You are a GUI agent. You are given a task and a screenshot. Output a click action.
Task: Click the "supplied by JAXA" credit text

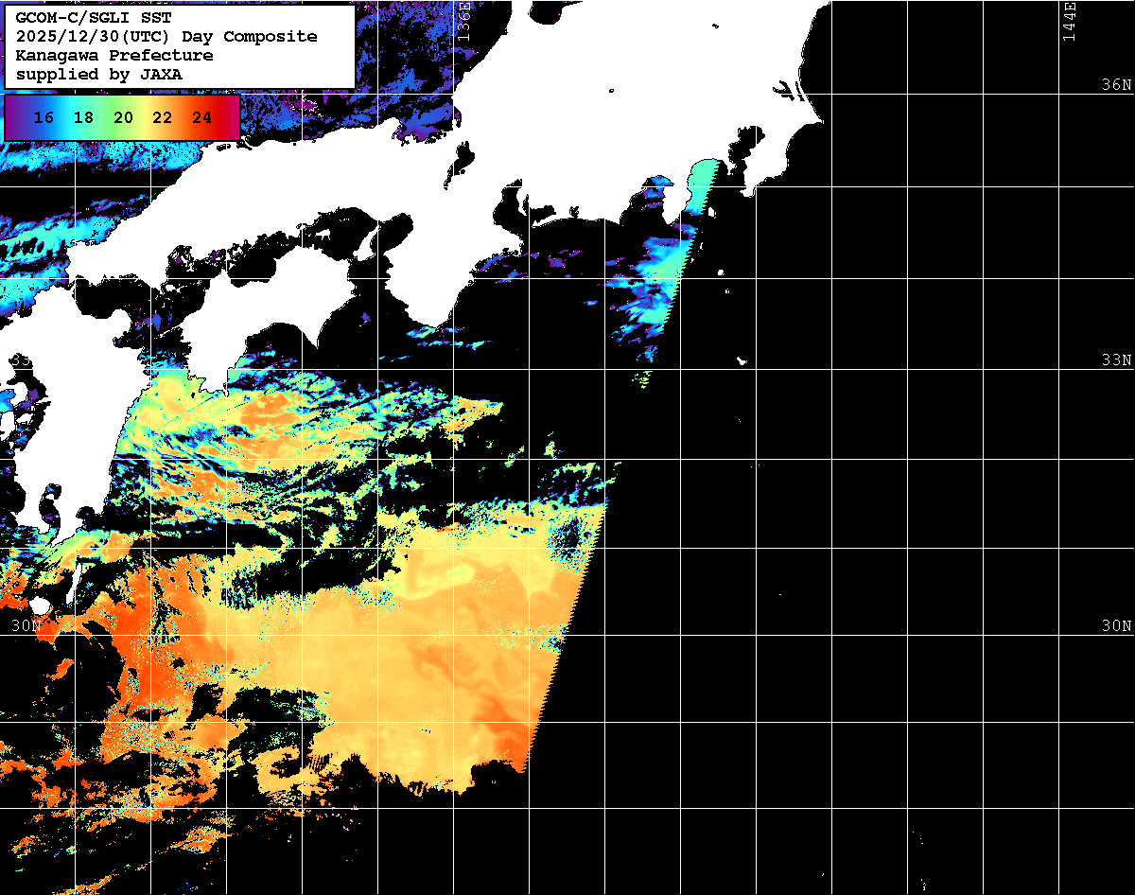tap(99, 74)
